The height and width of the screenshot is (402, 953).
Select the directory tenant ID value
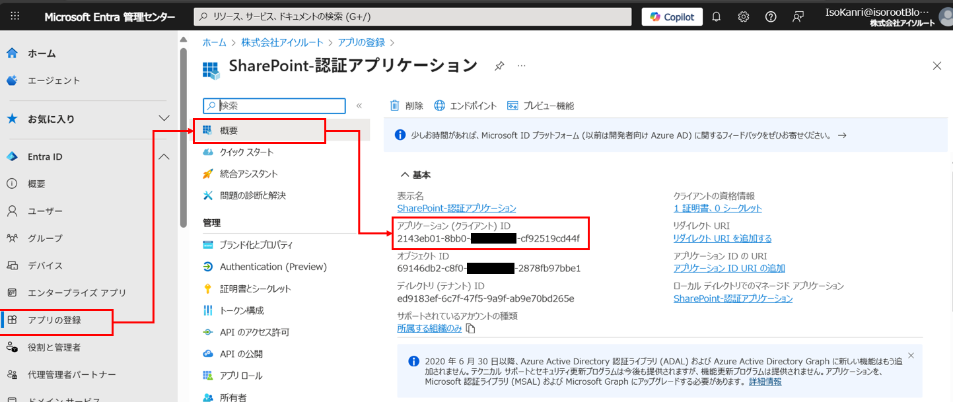click(485, 298)
